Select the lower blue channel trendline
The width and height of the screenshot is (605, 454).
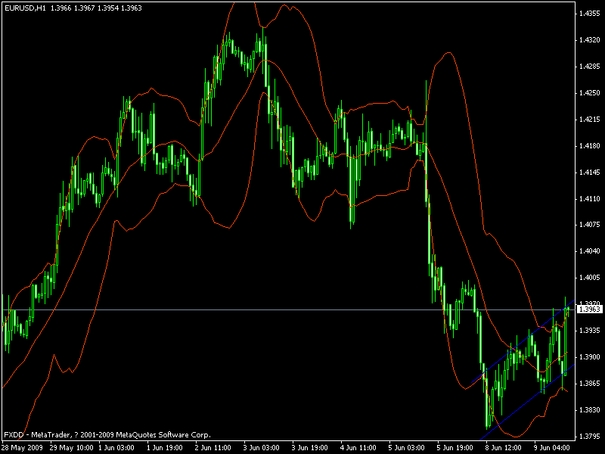tap(527, 402)
